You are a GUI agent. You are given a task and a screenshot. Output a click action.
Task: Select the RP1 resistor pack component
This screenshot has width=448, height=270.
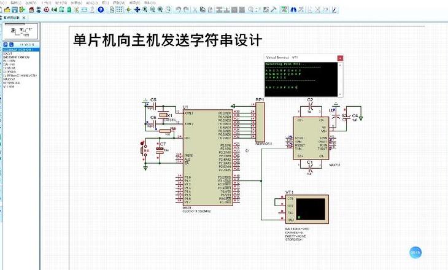click(x=260, y=122)
